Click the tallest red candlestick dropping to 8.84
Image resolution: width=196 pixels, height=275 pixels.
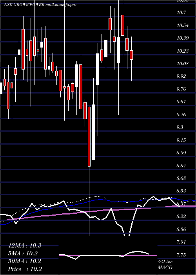pyautogui.click(x=89, y=137)
